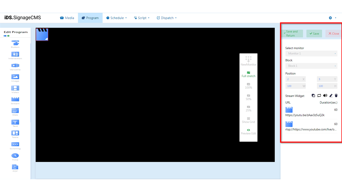Open the Dispatch menu
The width and height of the screenshot is (342, 192).
click(x=166, y=18)
